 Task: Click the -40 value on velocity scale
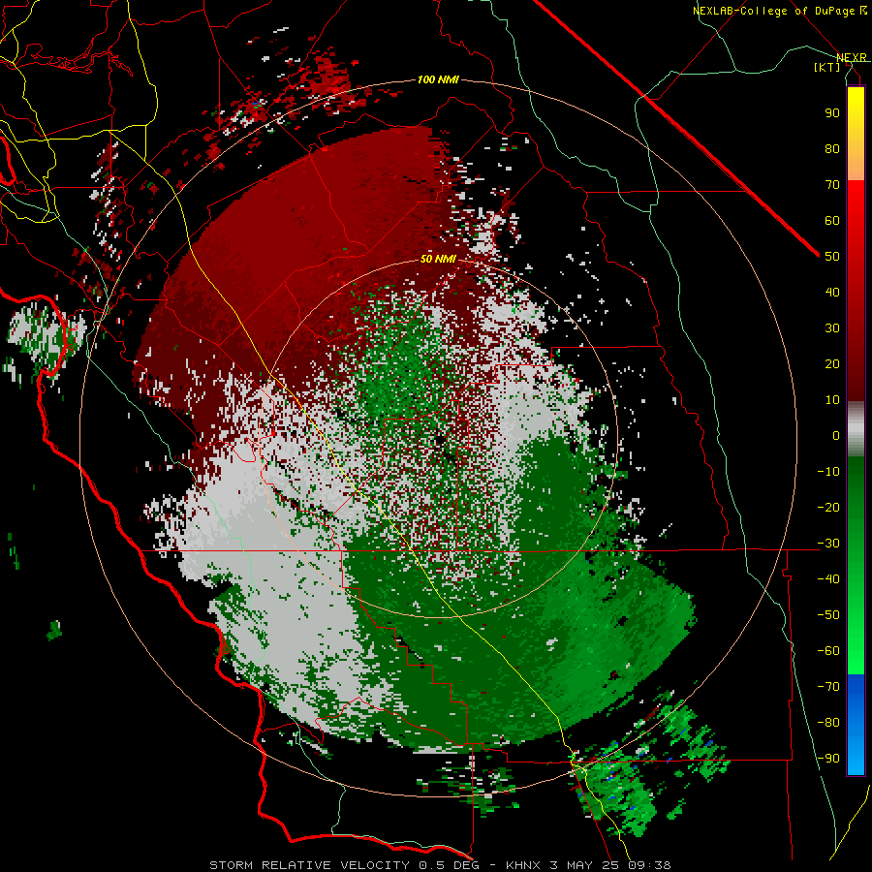tap(828, 579)
